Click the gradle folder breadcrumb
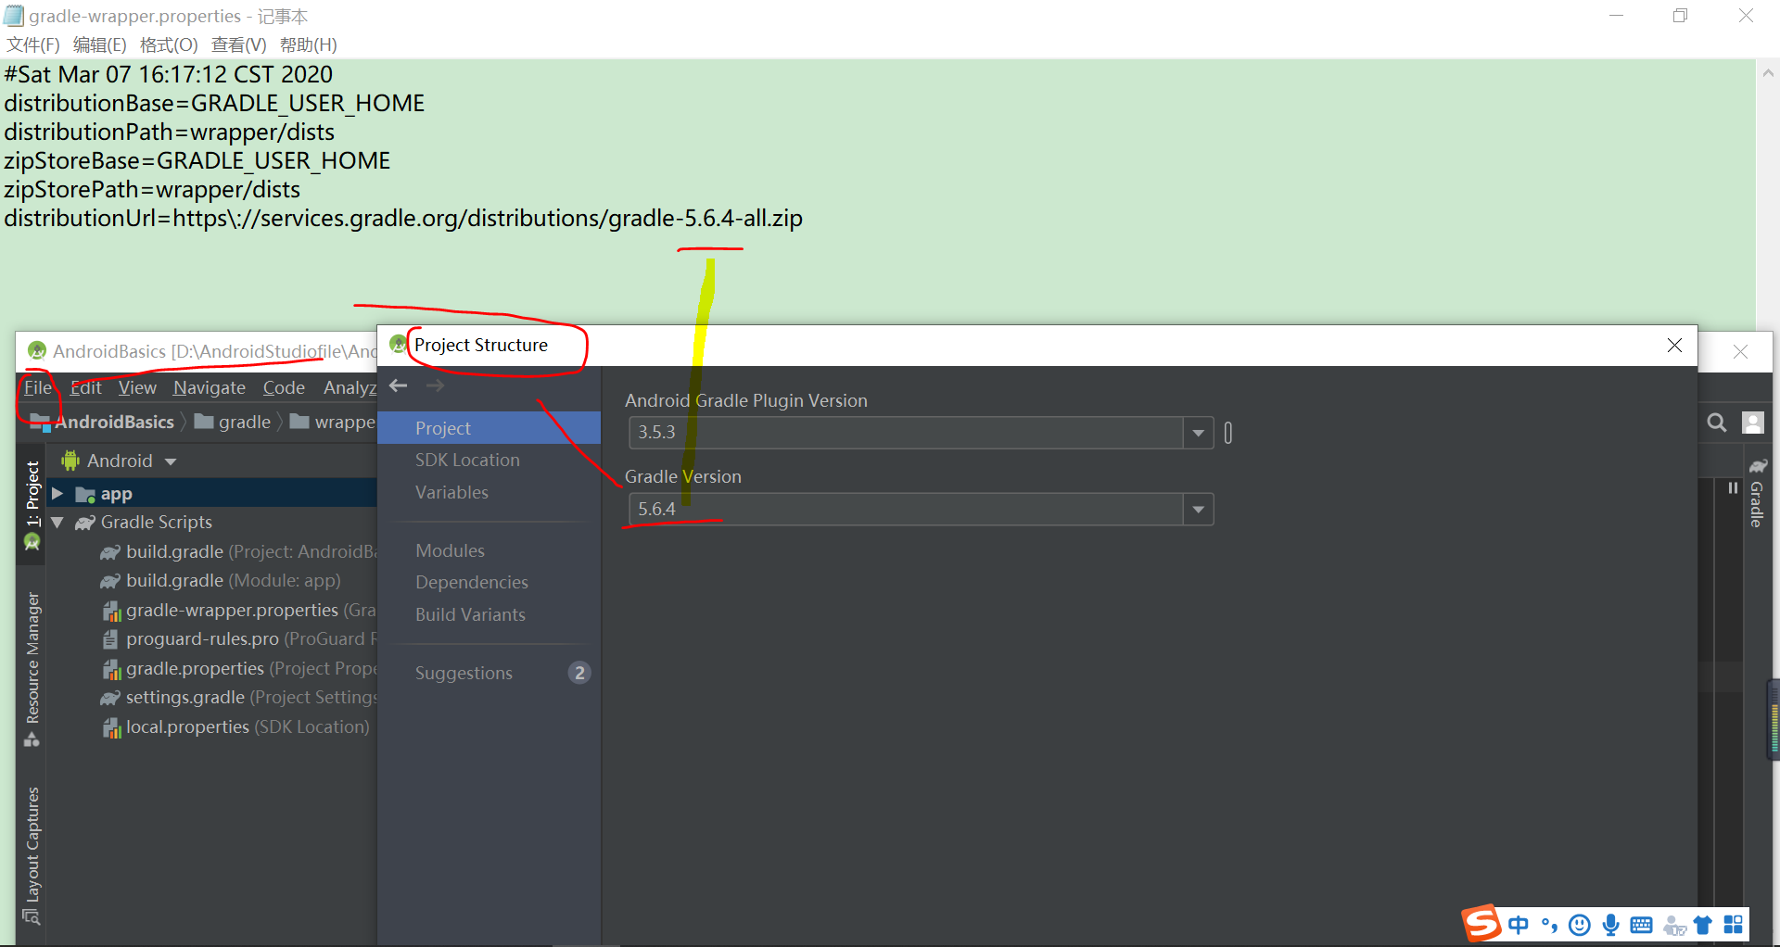Screen dimensions: 1780x947 [233, 422]
